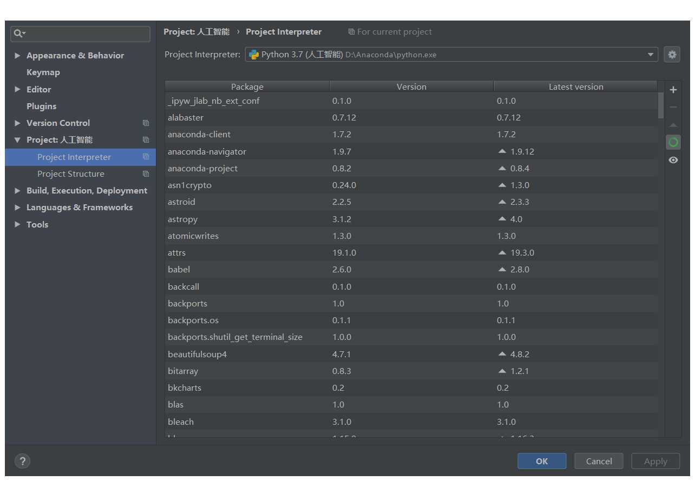Click the upgrade package arrow icon
The height and width of the screenshot is (481, 695).
tap(673, 125)
